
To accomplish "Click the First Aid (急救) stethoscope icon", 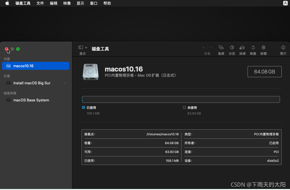I will [221, 48].
